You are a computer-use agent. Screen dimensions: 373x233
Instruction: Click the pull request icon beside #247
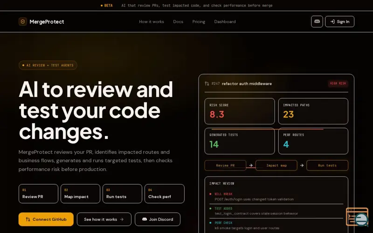coord(207,84)
